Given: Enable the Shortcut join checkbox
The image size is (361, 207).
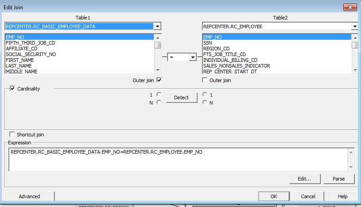Looking at the screenshot, I should pyautogui.click(x=12, y=135).
